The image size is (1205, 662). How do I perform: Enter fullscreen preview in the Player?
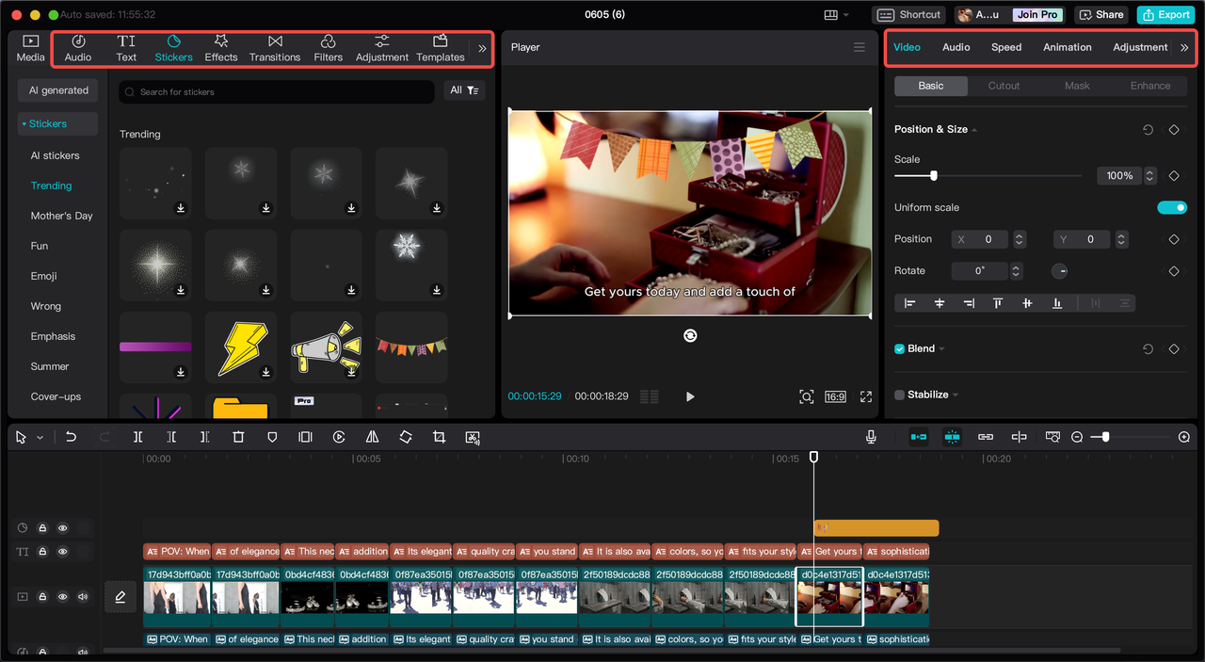pyautogui.click(x=866, y=396)
